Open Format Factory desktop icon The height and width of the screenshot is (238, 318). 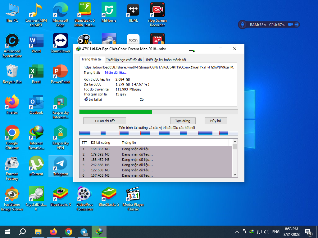12,169
